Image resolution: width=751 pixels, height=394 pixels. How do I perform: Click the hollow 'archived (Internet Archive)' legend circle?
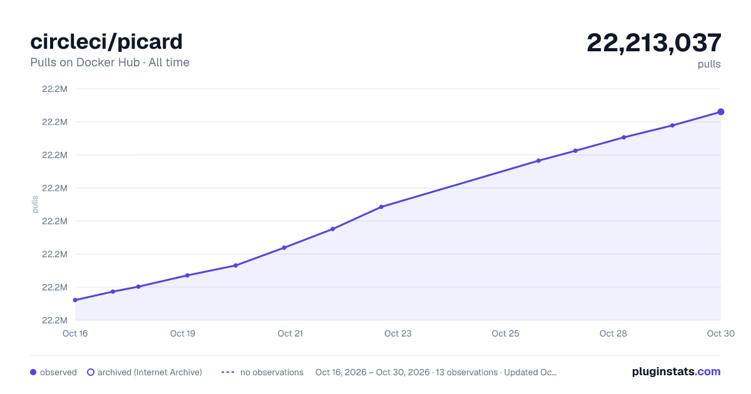pyautogui.click(x=91, y=372)
